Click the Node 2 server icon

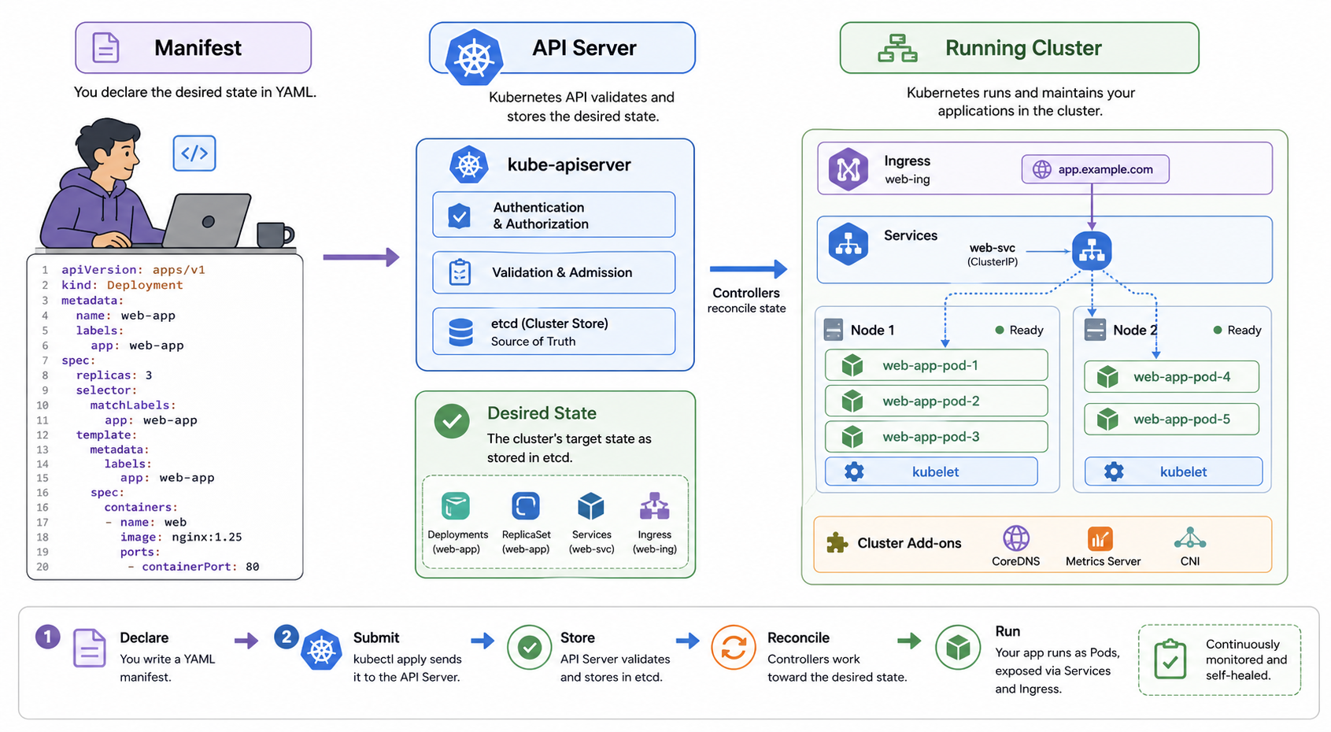tap(1095, 329)
